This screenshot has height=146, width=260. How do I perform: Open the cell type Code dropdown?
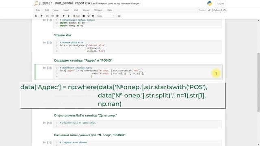tap(106, 16)
